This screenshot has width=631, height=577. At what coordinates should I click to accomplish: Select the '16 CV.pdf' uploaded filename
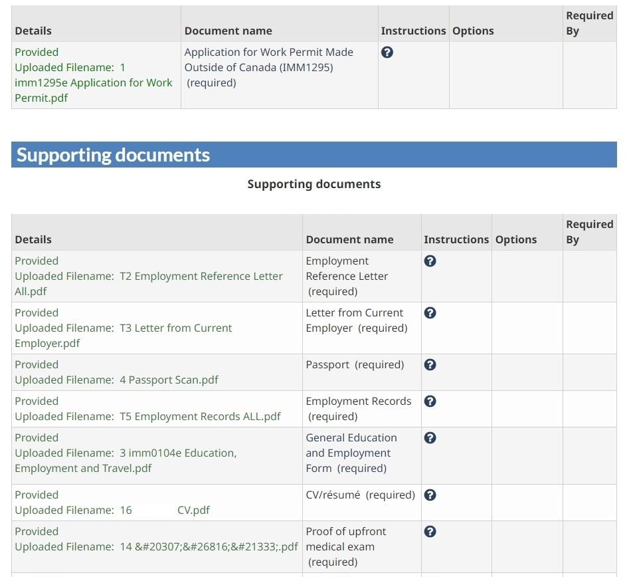click(x=165, y=510)
